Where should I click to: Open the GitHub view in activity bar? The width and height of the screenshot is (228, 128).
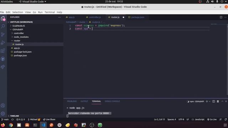(x=3, y=59)
